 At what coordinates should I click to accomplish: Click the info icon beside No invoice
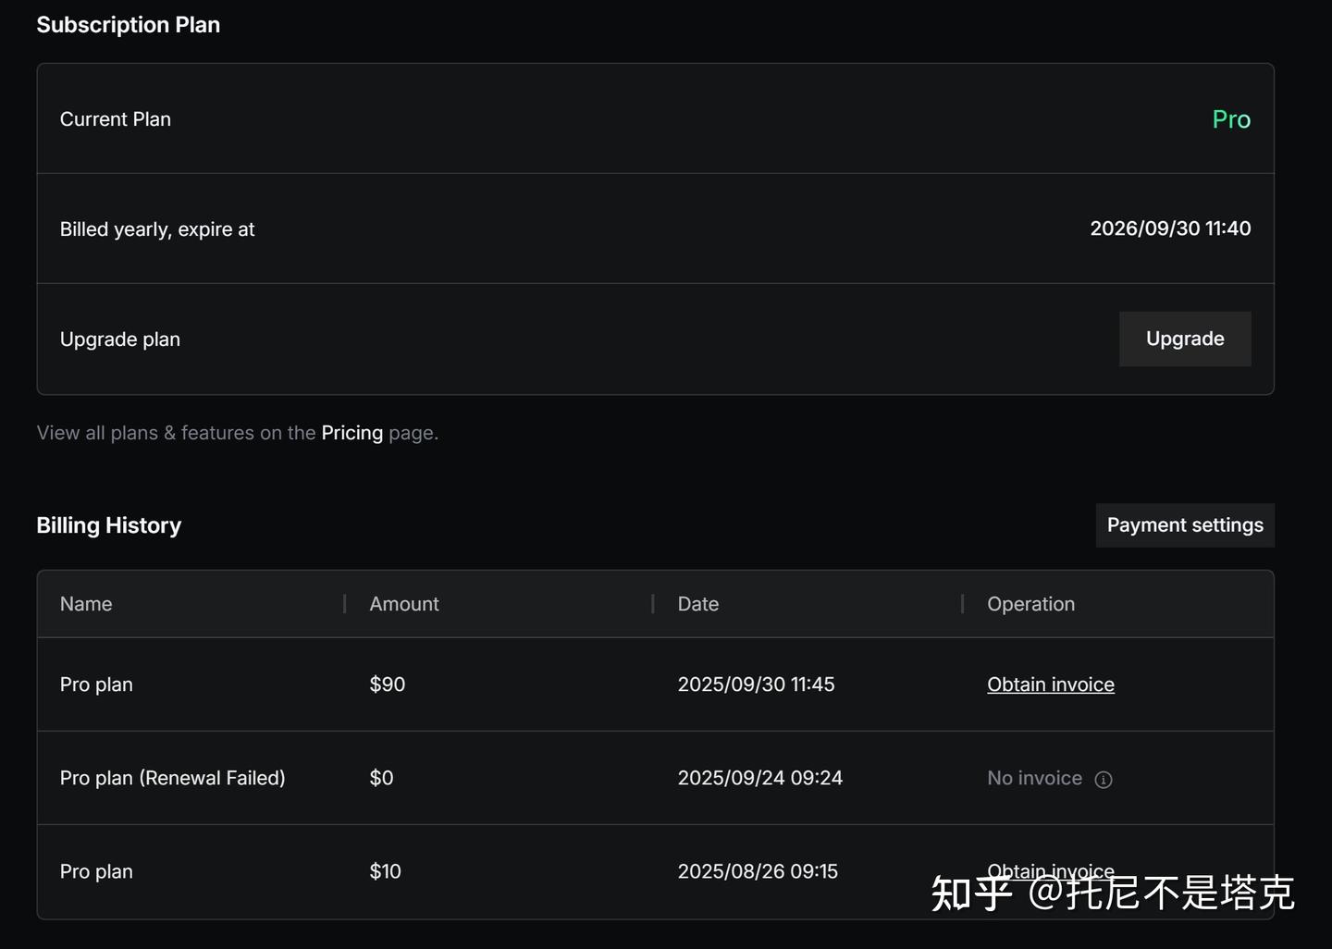1104,780
